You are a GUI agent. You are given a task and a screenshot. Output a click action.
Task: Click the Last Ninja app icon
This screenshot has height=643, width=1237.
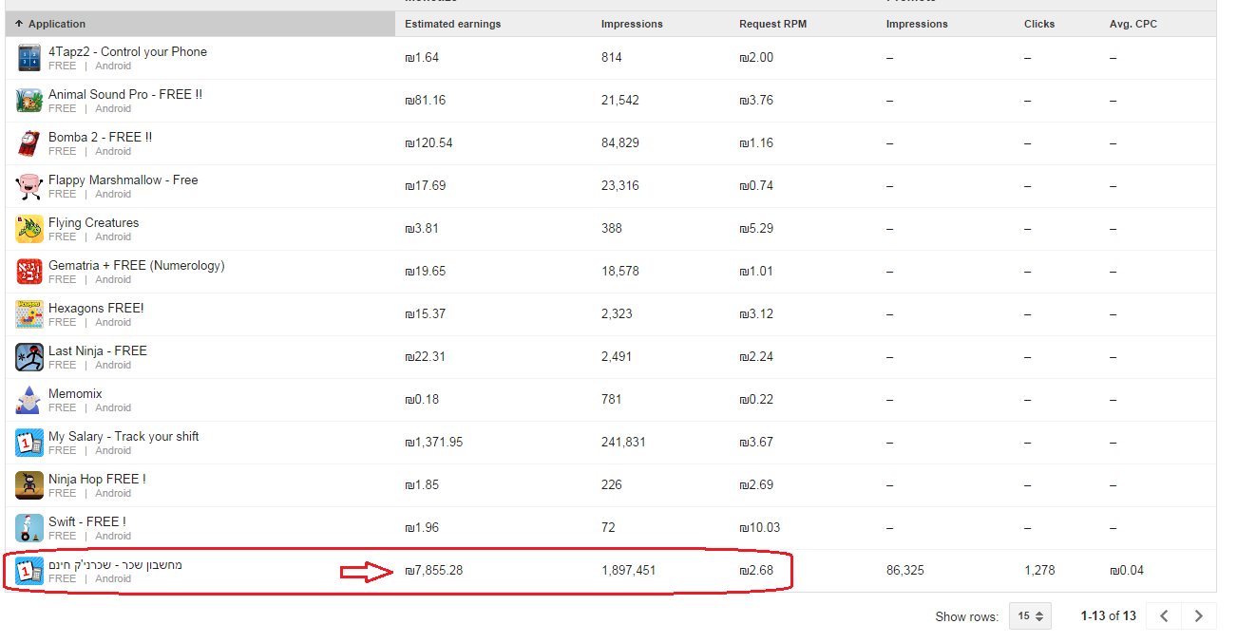pos(29,357)
